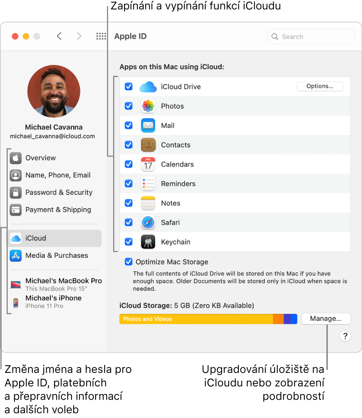The height and width of the screenshot is (418, 362).
Task: Click into the Search field
Action: tap(311, 37)
